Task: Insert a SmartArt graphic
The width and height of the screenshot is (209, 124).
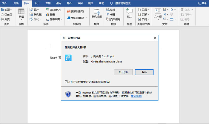Action: (53, 10)
